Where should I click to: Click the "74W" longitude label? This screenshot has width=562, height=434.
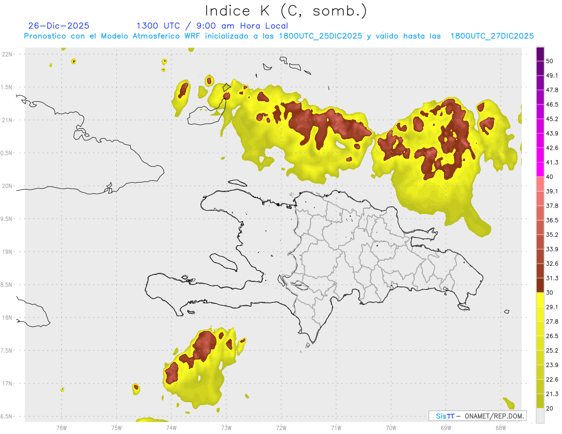(x=171, y=427)
